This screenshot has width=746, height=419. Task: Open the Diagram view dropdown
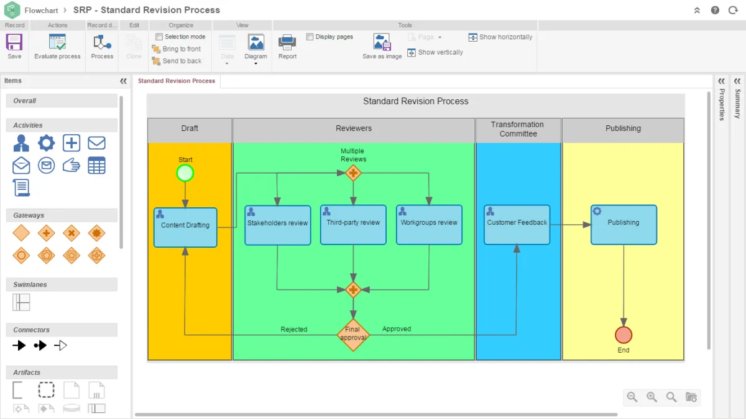pos(256,50)
